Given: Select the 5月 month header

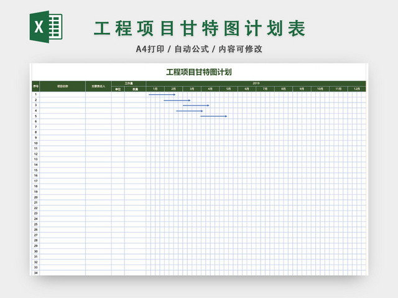Looking at the screenshot, I should (228, 89).
